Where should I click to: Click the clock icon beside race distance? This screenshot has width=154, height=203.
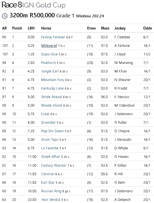(x=5, y=16)
